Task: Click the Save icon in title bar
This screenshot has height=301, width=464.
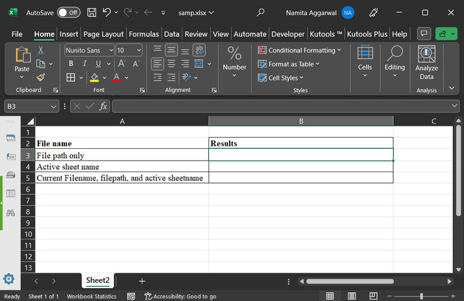Action: coord(91,12)
